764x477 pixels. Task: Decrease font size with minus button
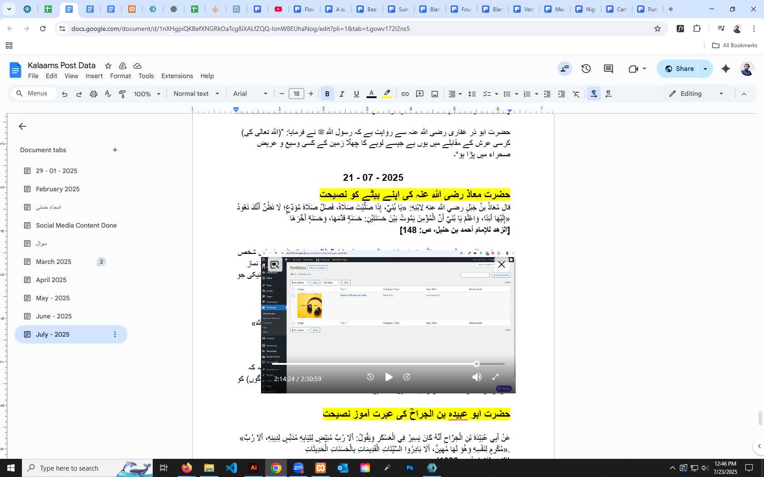point(282,94)
